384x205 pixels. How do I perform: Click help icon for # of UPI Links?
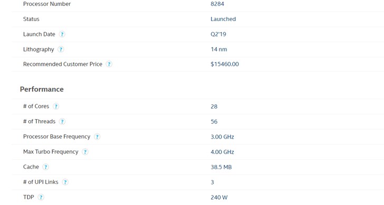65,182
